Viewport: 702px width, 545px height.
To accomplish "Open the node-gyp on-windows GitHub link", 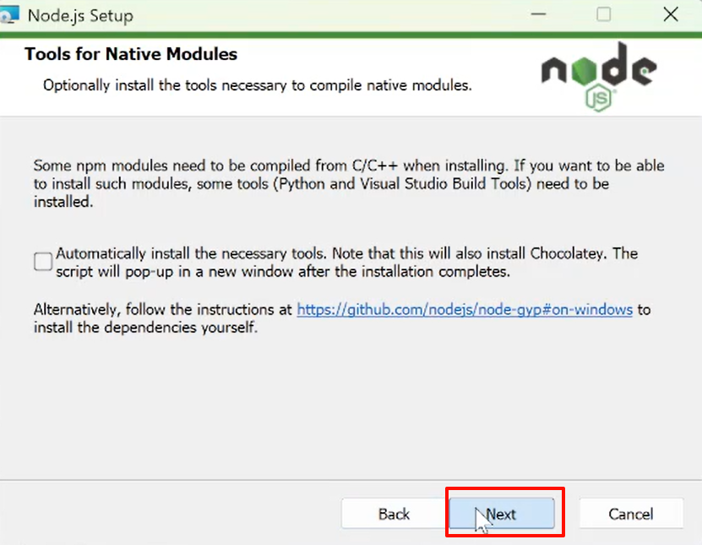I will pos(465,309).
